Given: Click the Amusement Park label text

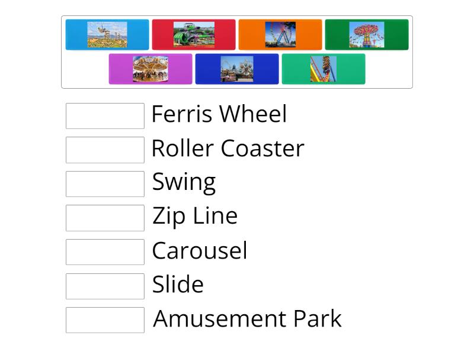Looking at the screenshot, I should click(x=248, y=319).
